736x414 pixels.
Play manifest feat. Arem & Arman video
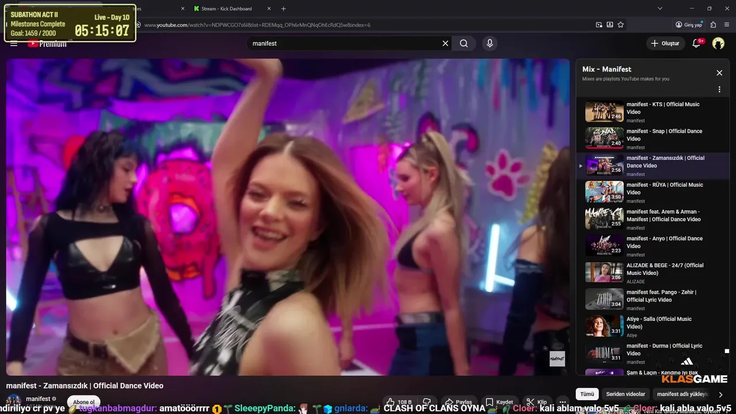pyautogui.click(x=653, y=219)
